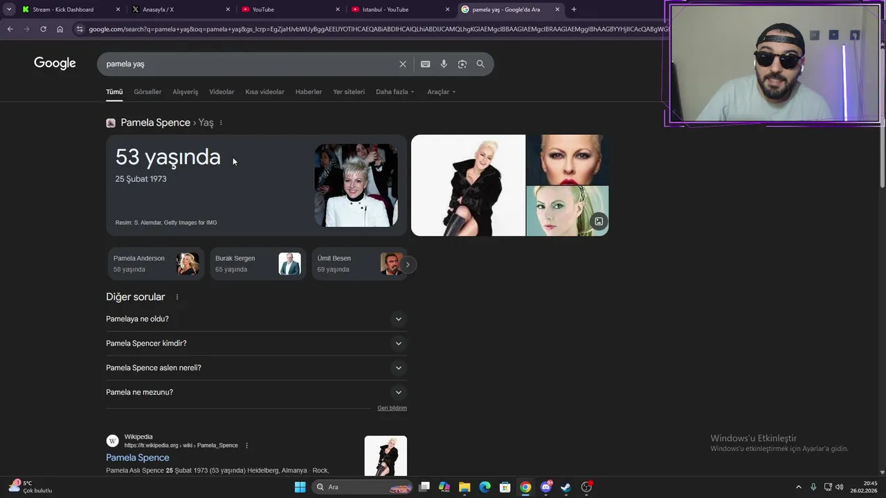Screen dimensions: 886x498
Task: Open the on-screen keyboard input tool
Action: (425, 64)
